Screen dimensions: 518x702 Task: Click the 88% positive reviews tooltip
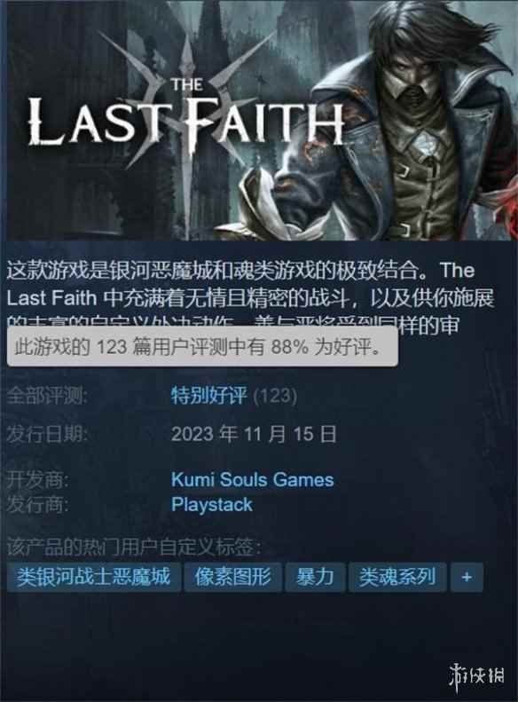click(x=202, y=347)
